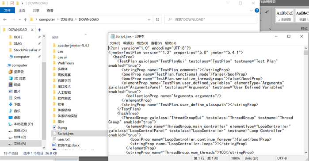The width and height of the screenshot is (309, 161).
Task: Click Notepad vertical scrollbar up arrow
Action: pyautogui.click(x=305, y=48)
